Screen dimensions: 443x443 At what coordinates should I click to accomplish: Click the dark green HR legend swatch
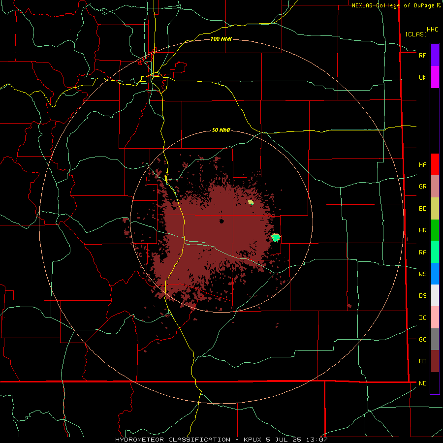tap(435, 230)
